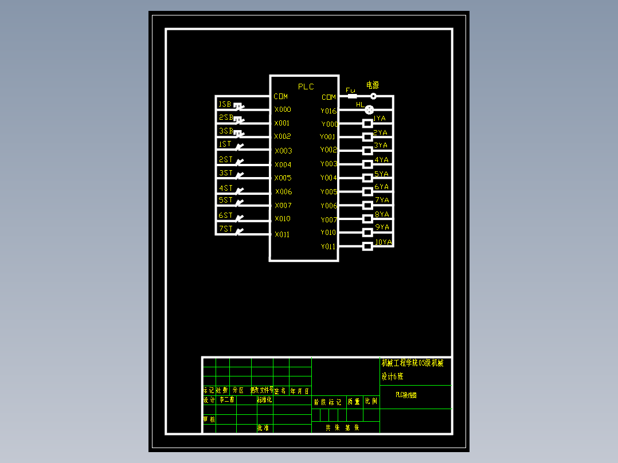The image size is (618, 463).
Task: Select the 1SB push-button switch symbol
Action: (x=239, y=106)
